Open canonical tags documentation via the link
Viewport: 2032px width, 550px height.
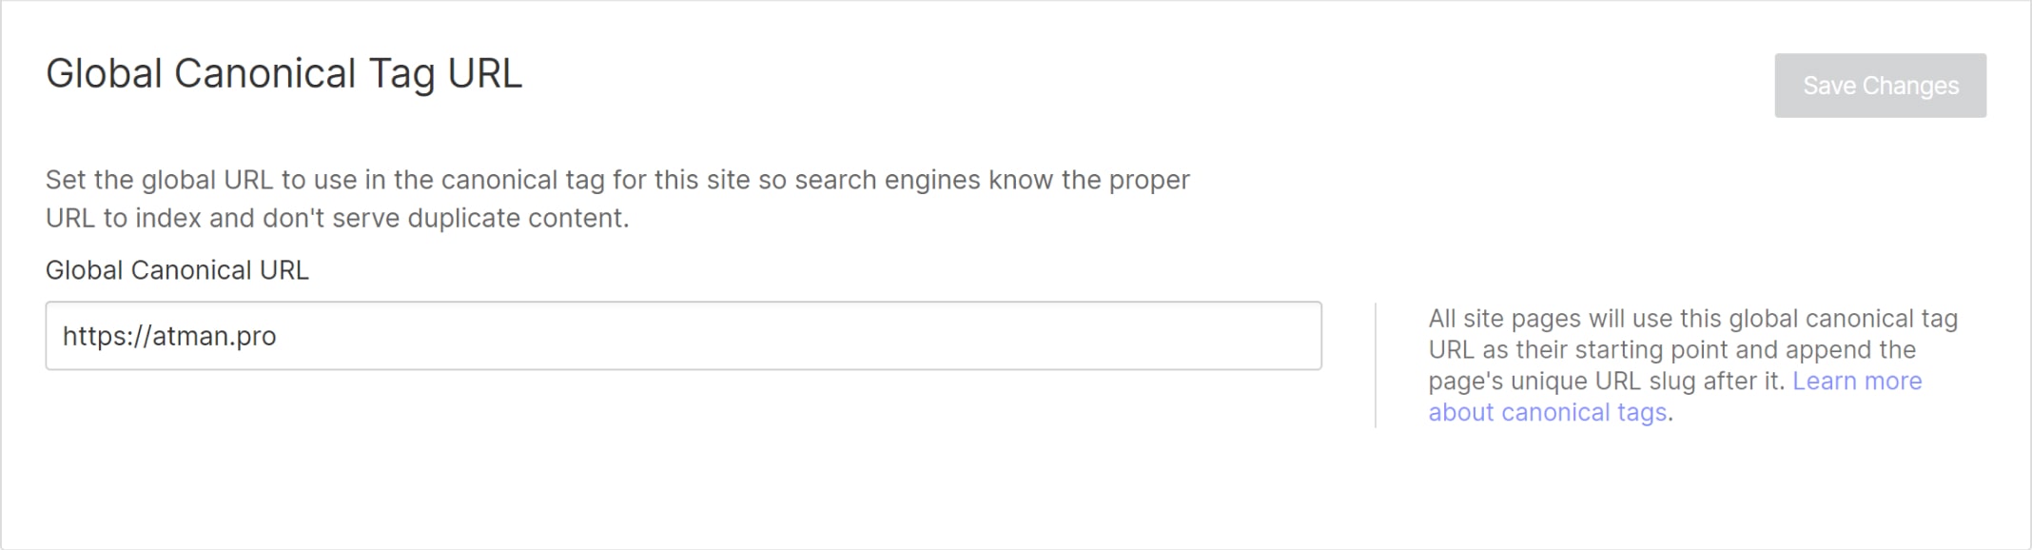click(1548, 412)
